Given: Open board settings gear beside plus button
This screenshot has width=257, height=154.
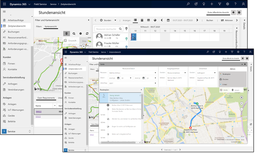Looking at the screenshot, I should pos(239,12).
